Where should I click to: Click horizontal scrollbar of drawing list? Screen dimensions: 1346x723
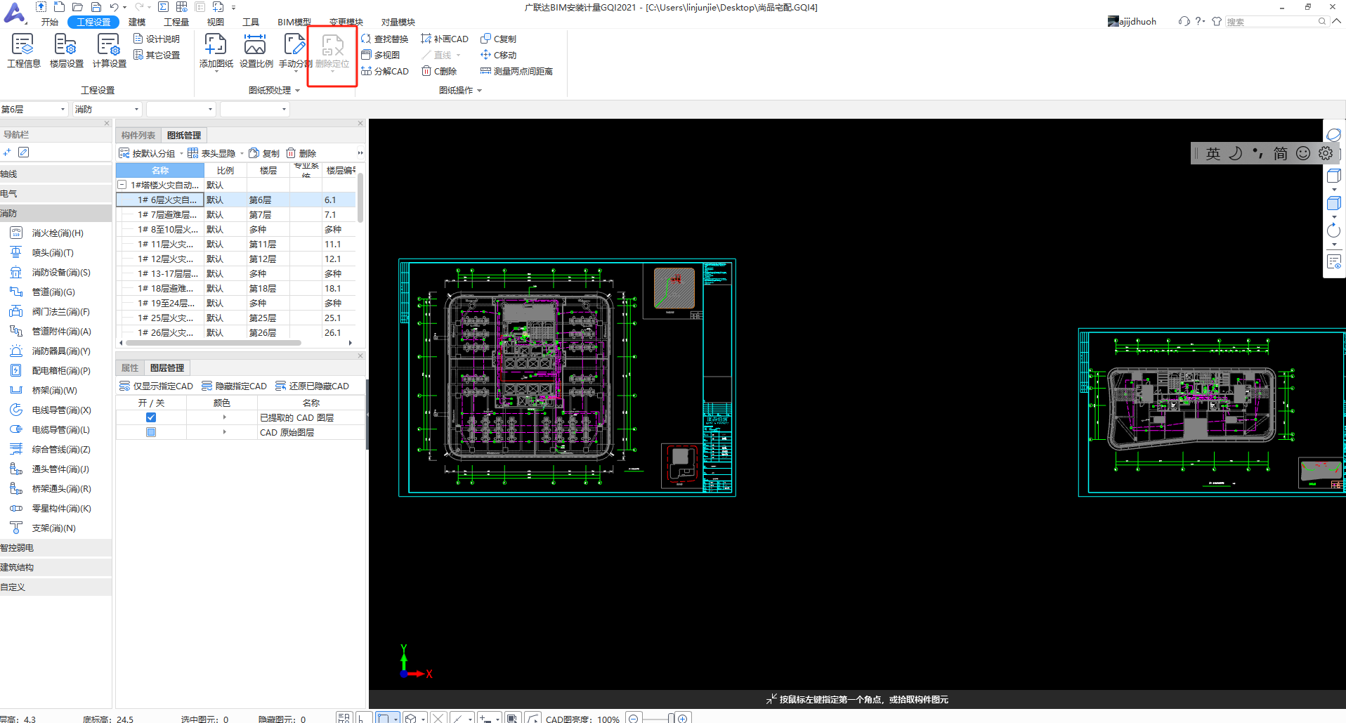click(214, 343)
